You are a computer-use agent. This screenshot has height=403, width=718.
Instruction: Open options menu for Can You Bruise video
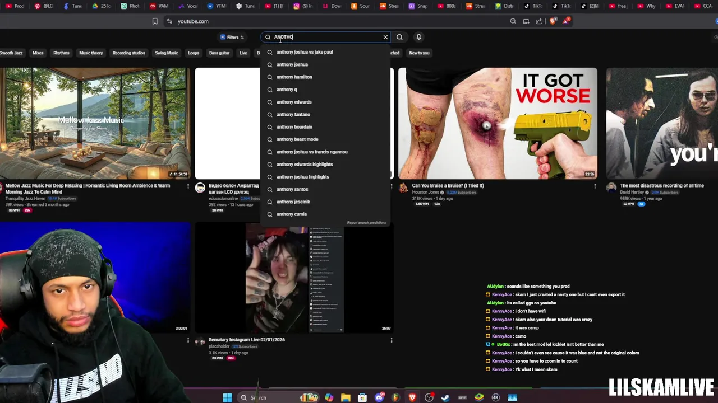(x=595, y=186)
